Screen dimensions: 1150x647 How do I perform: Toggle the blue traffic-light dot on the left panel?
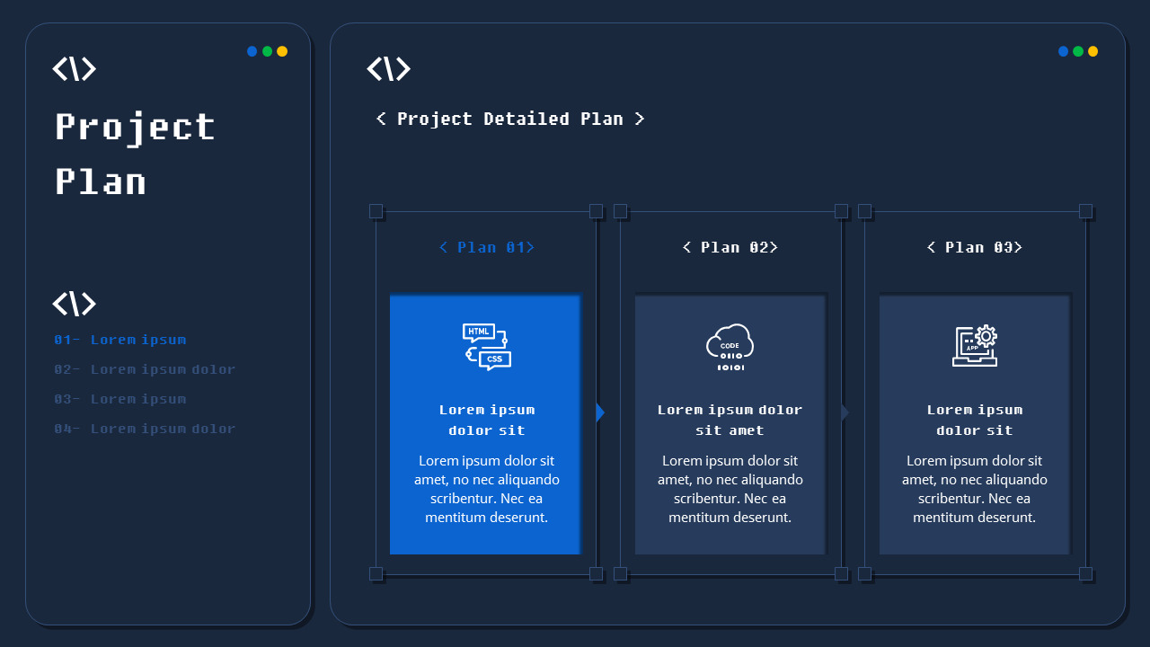click(x=252, y=51)
